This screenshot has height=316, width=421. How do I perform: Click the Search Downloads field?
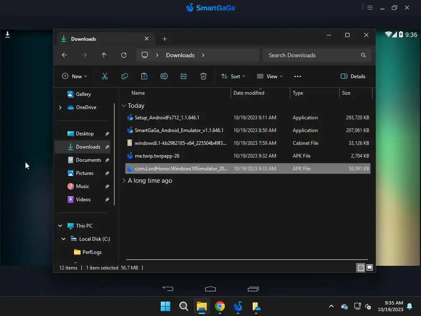tap(317, 55)
